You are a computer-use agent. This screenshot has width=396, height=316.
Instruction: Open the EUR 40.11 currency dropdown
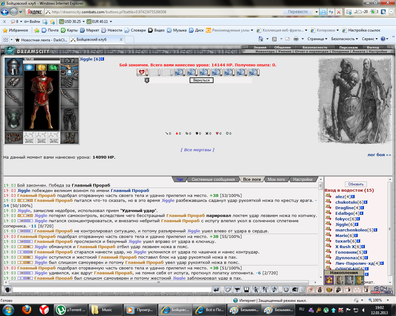111,22
